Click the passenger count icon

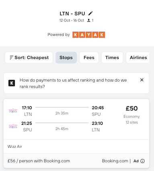point(88,20)
